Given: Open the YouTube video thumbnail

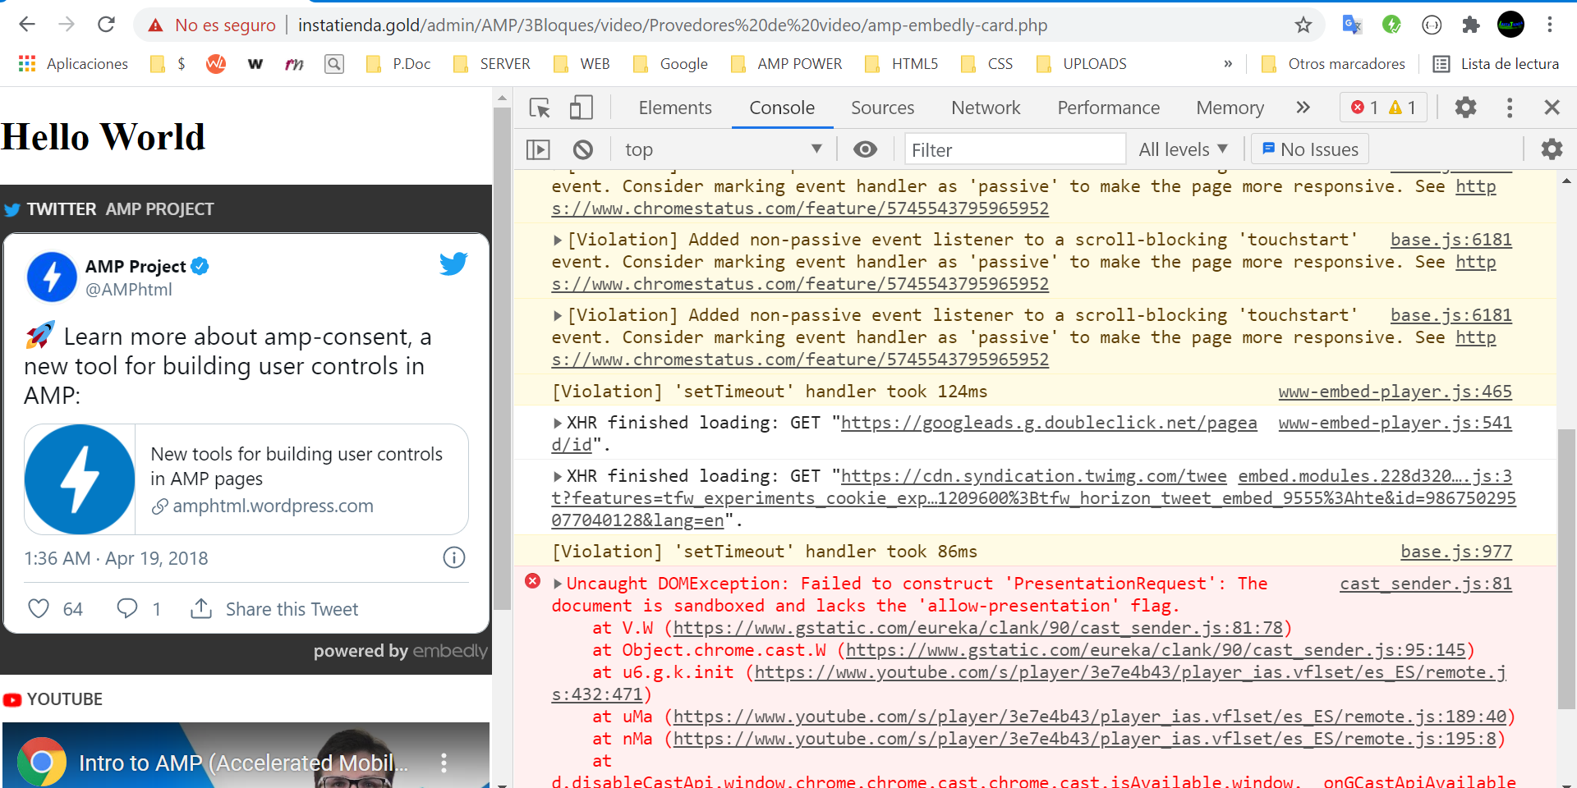Looking at the screenshot, I should click(246, 755).
